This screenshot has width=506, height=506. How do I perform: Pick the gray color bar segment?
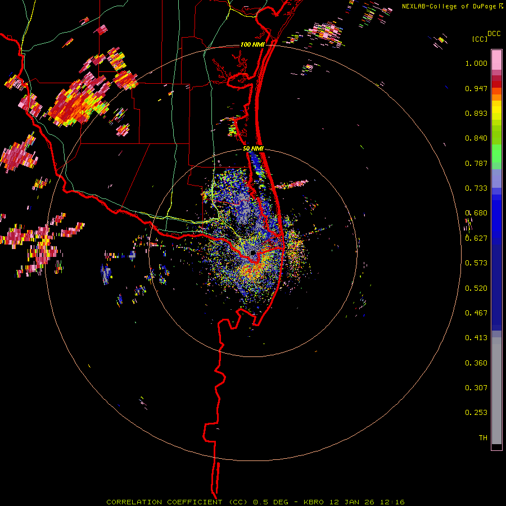pyautogui.click(x=496, y=391)
